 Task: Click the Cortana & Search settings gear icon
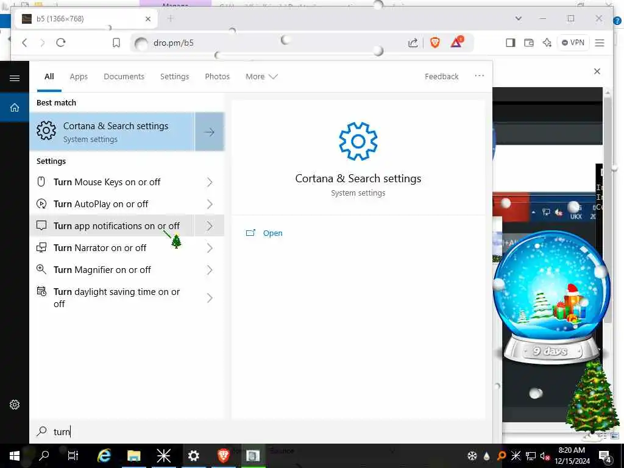click(46, 130)
